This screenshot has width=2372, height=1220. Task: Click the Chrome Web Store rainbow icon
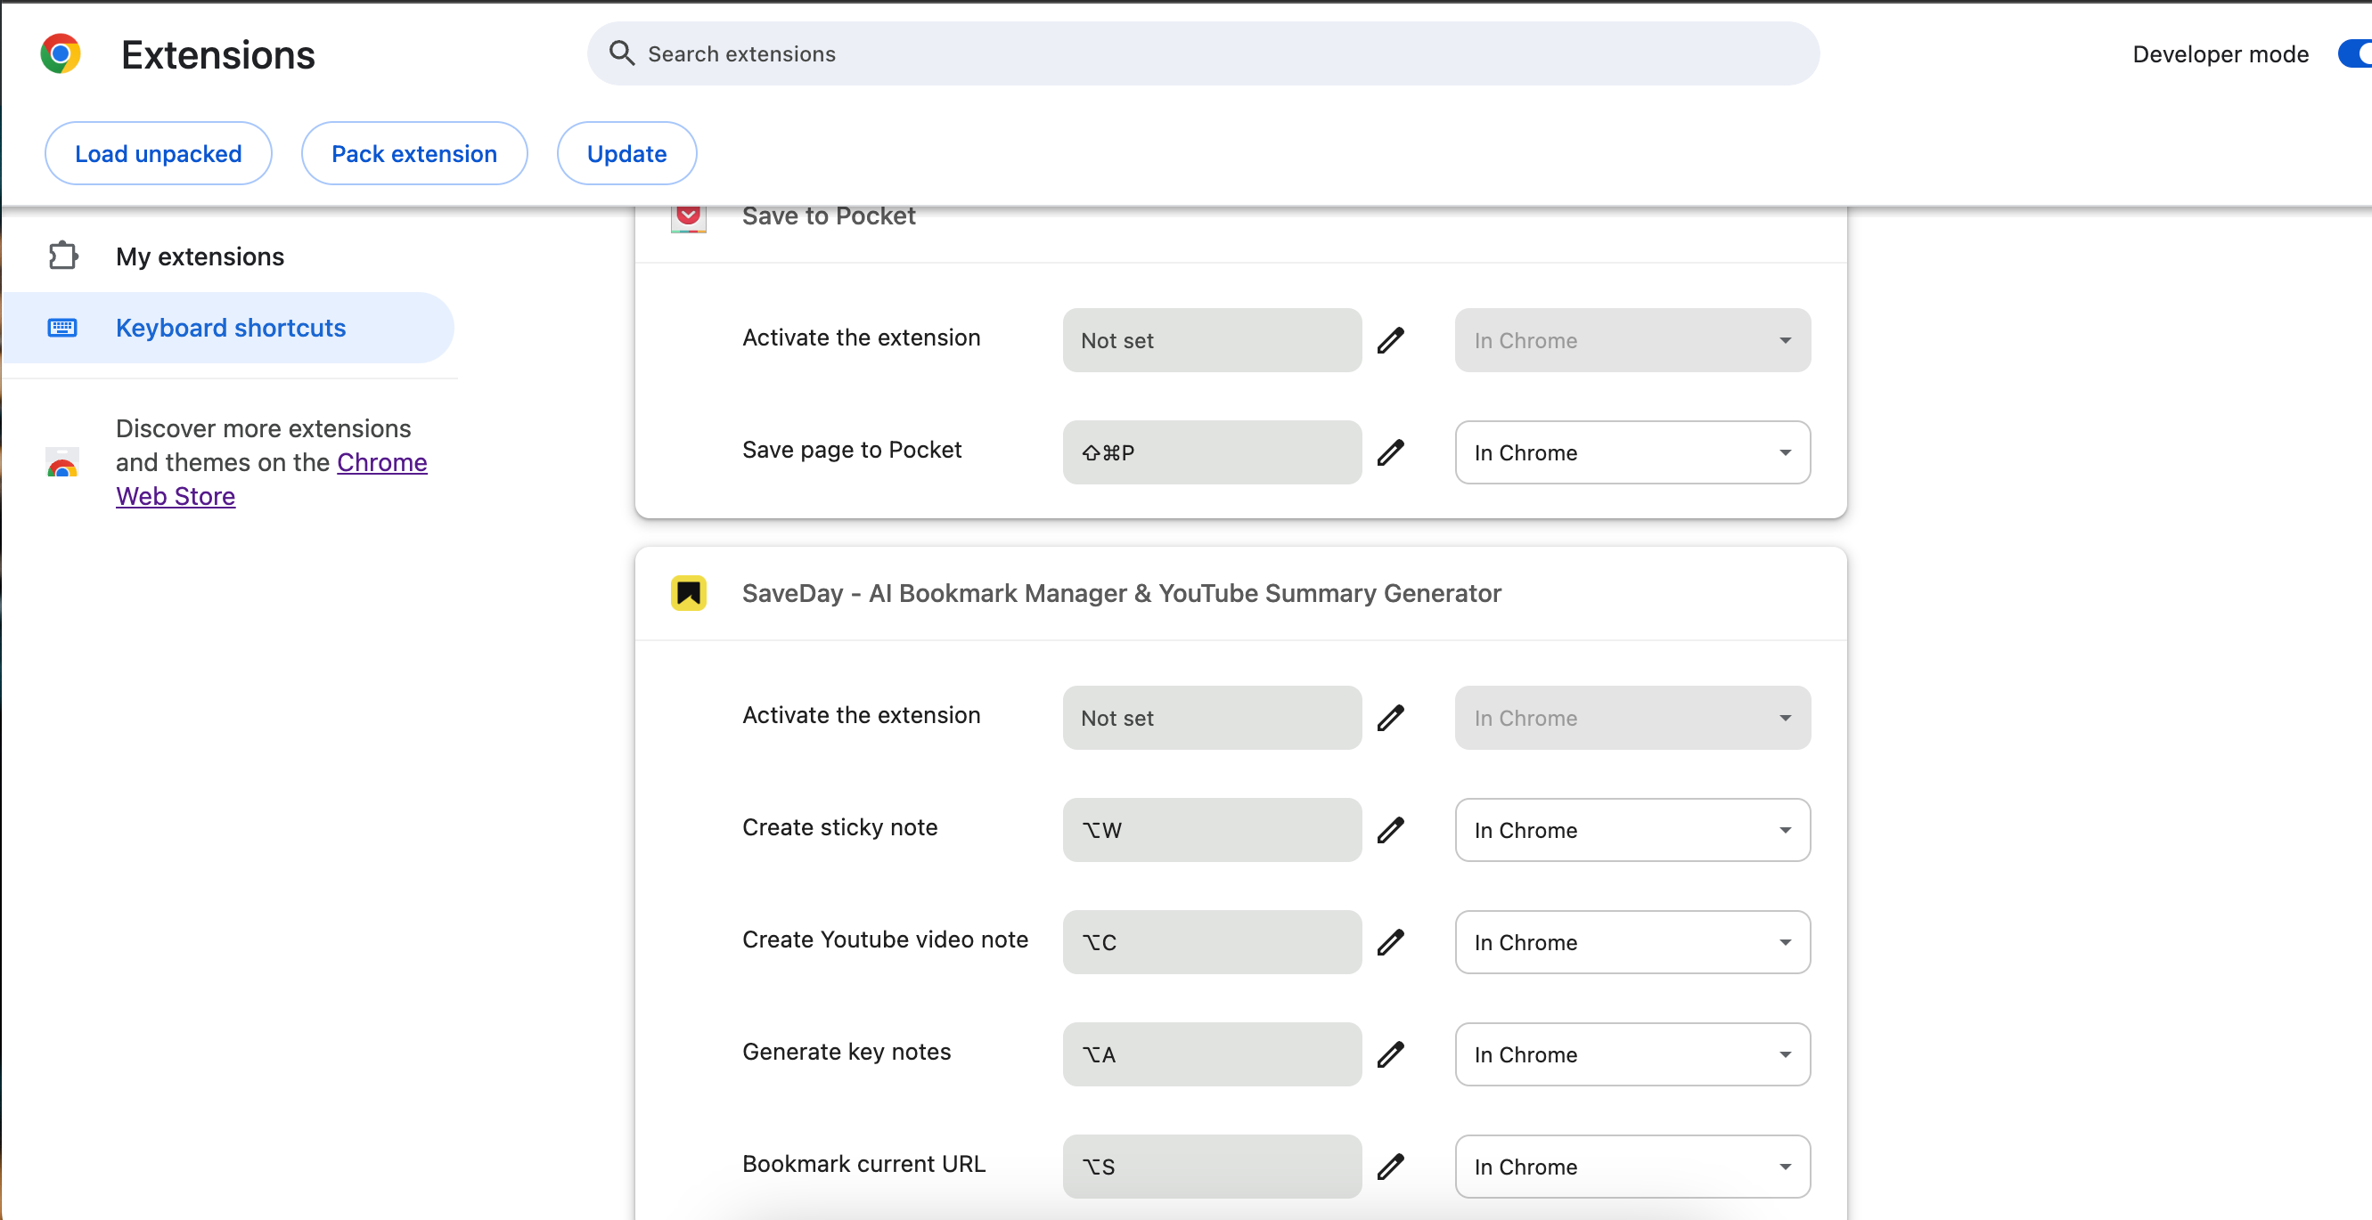point(62,462)
